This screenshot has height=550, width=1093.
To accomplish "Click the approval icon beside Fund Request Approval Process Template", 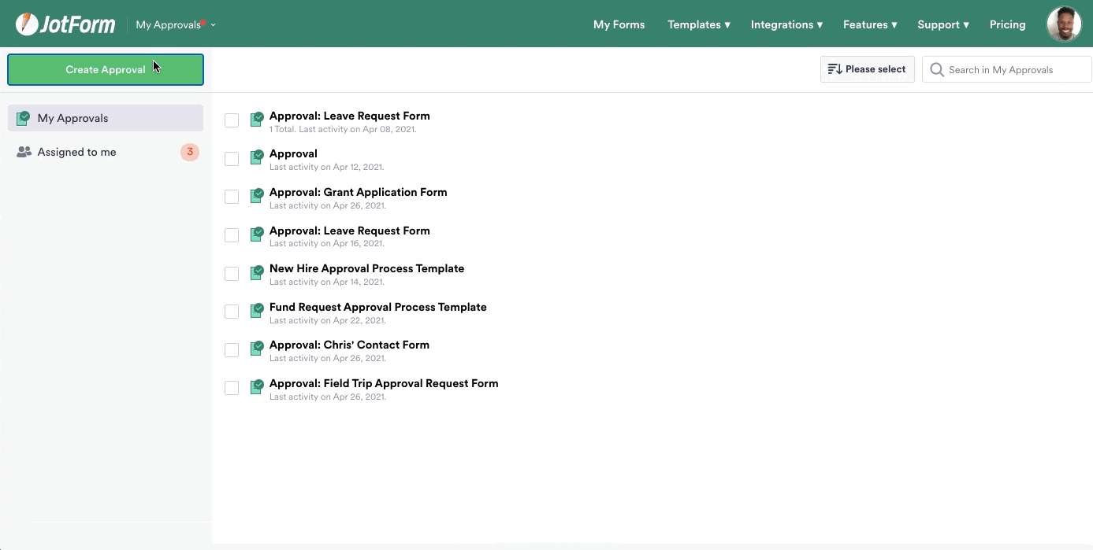I will point(257,311).
